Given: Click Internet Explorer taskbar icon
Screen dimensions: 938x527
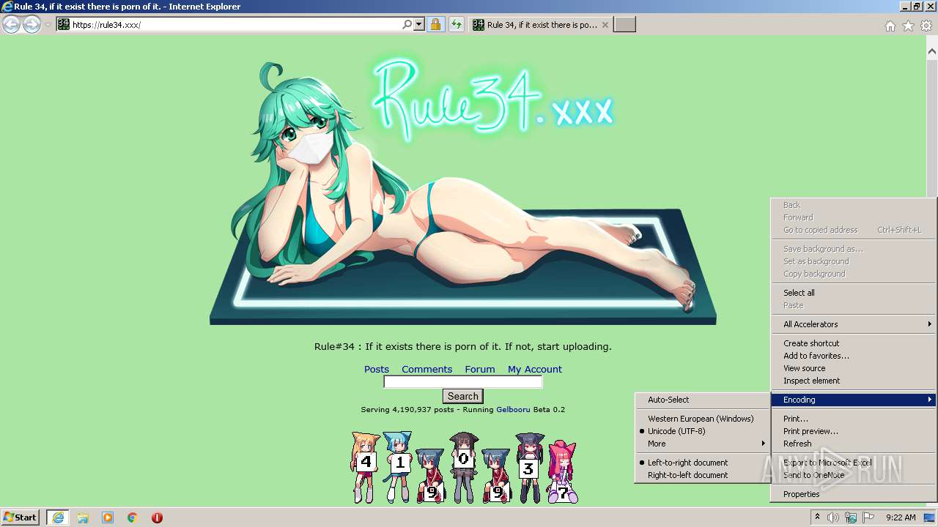Looking at the screenshot, I should tap(58, 517).
